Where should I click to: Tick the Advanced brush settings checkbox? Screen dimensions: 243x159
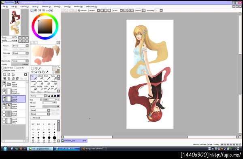click(31, 118)
